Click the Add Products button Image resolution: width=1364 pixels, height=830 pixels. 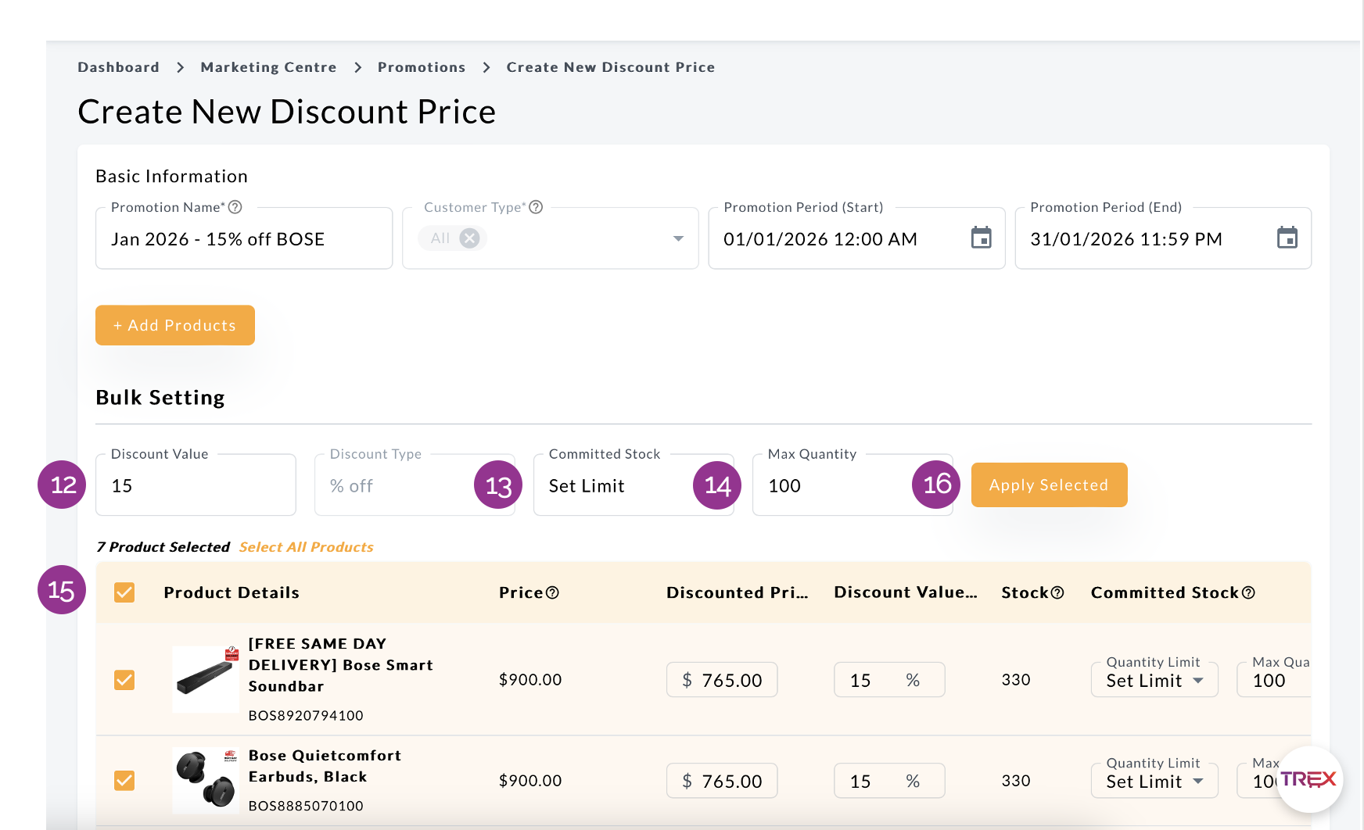point(175,325)
